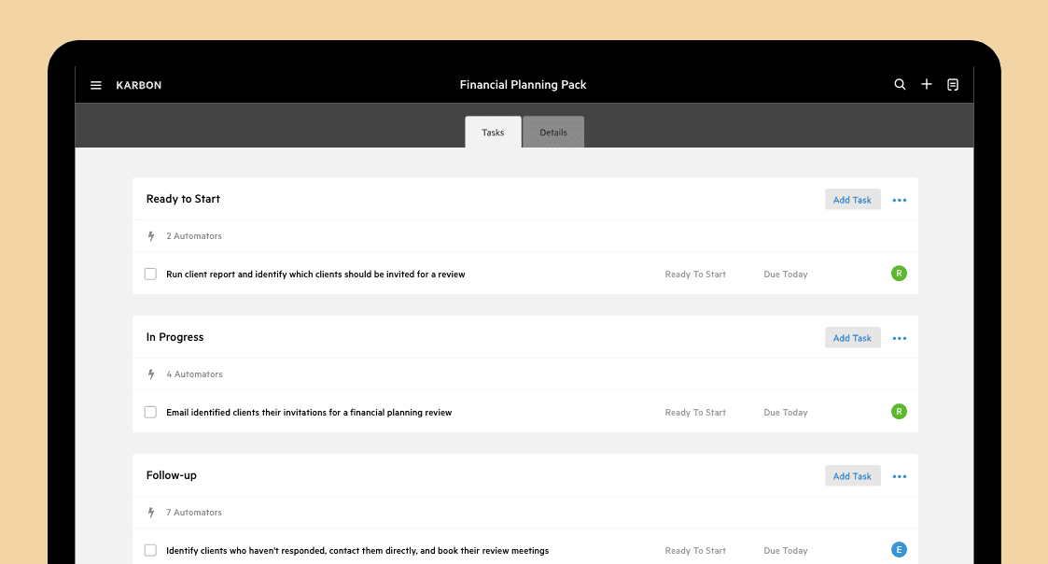
Task: Check the Run client report task checkbox
Action: point(150,275)
